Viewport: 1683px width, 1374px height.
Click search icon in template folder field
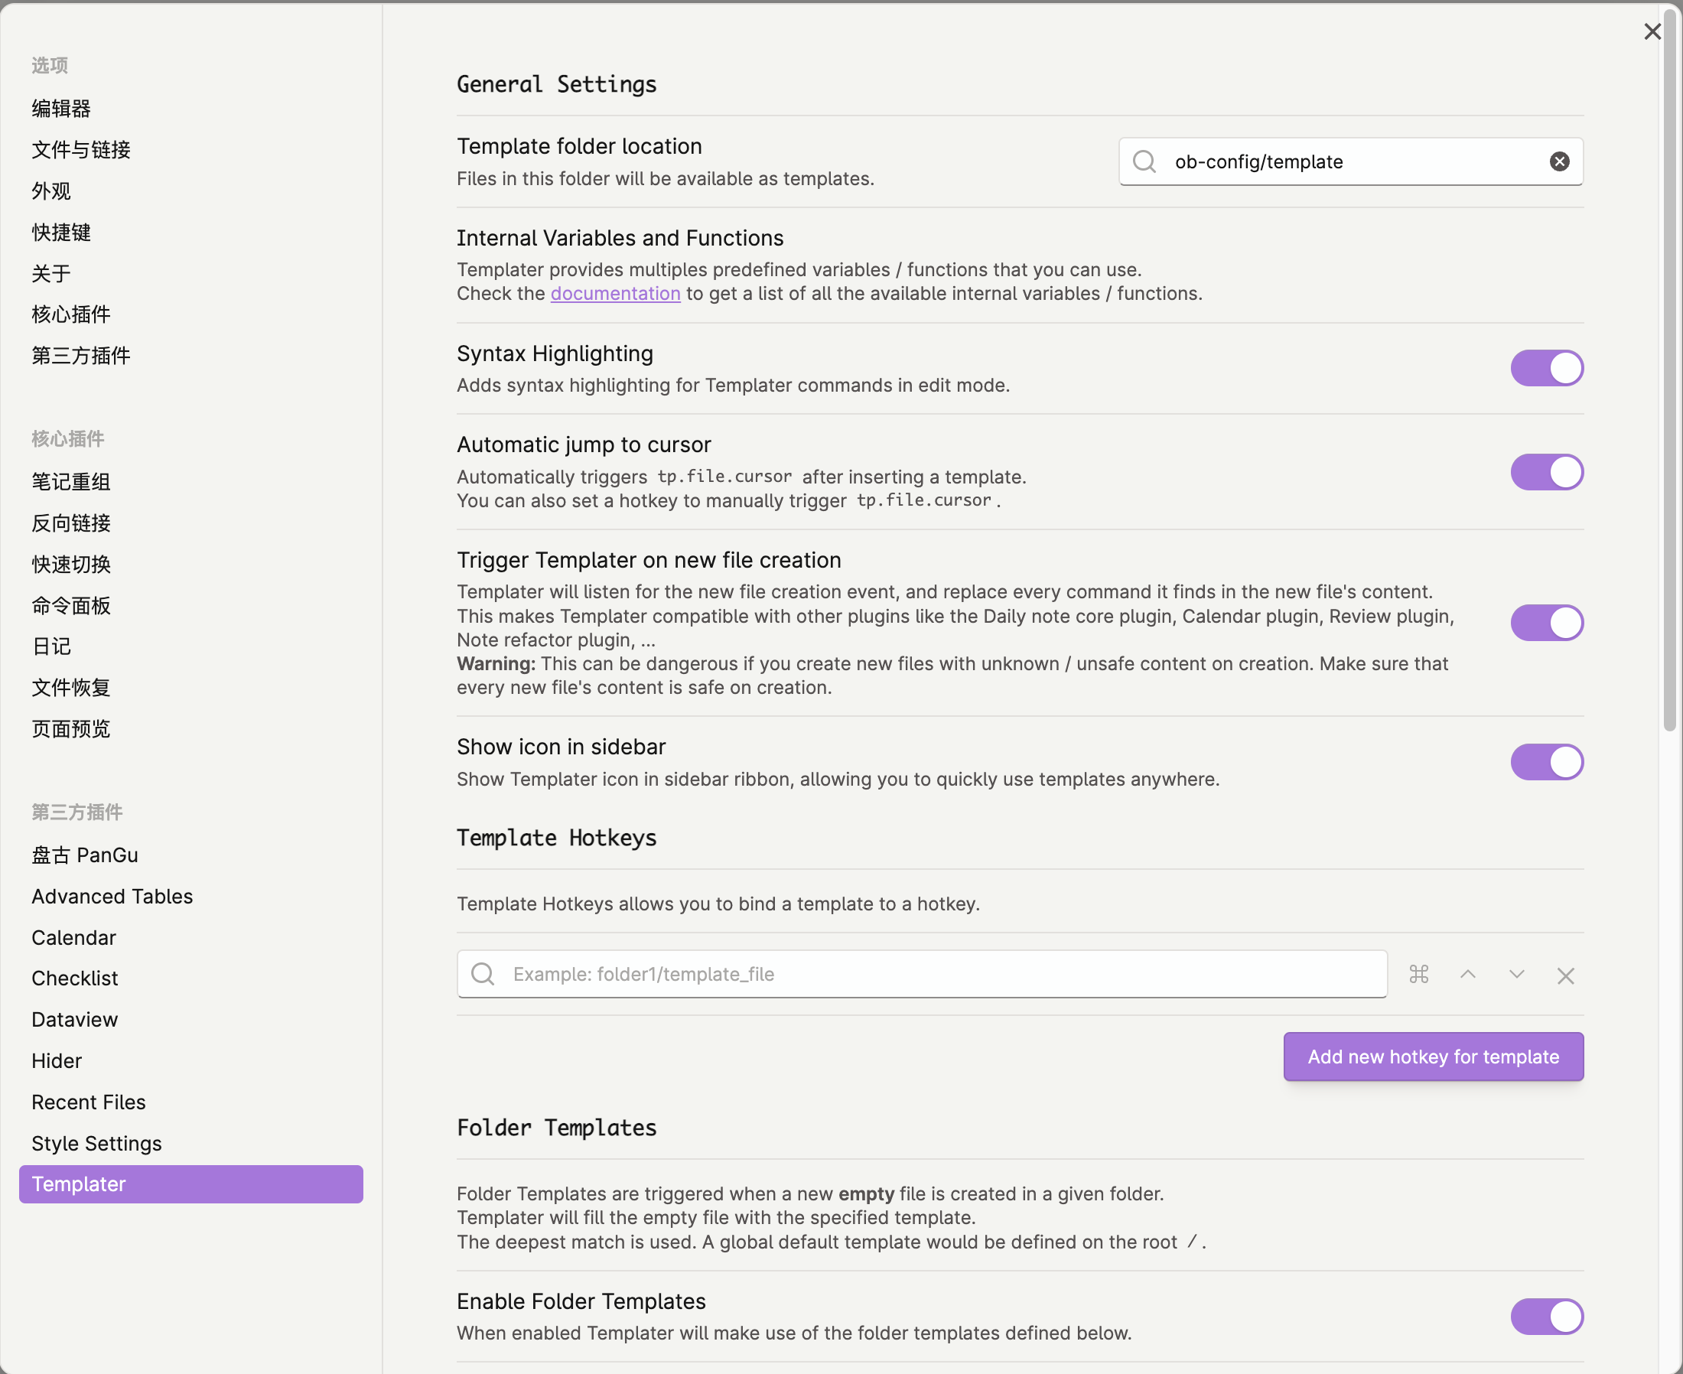pos(1144,161)
